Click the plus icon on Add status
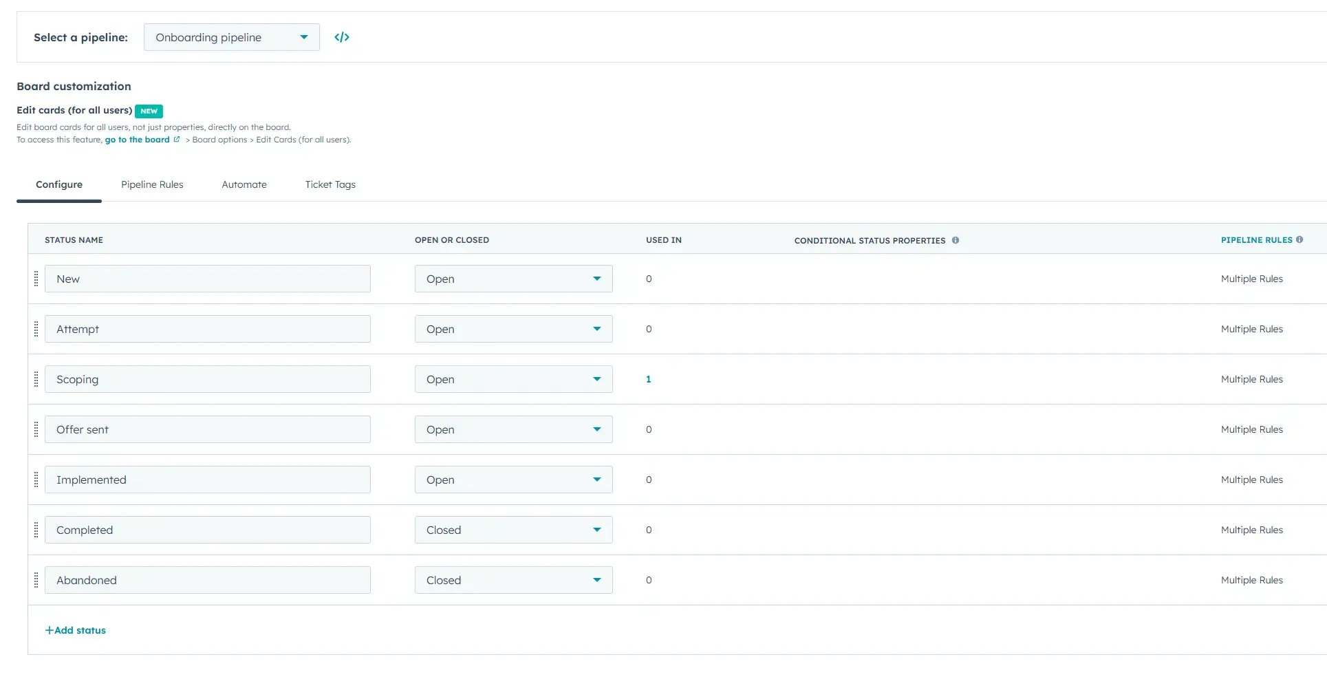 (49, 630)
